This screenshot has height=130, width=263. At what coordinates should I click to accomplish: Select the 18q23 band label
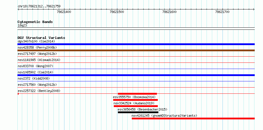[22, 26]
